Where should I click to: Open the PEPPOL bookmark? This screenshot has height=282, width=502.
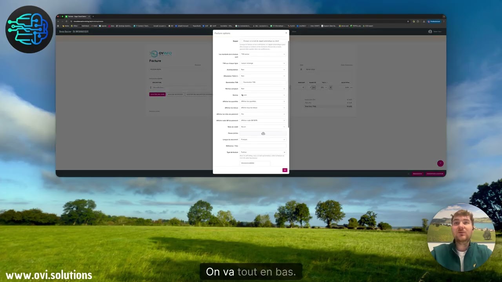pos(355,26)
